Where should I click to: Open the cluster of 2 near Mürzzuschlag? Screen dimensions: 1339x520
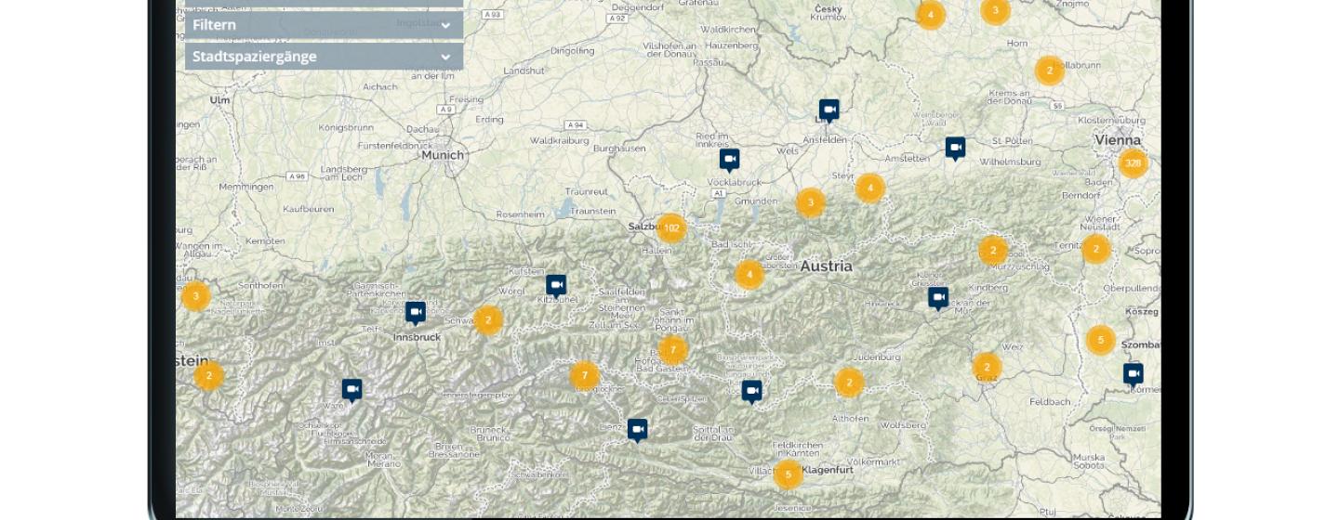point(993,251)
